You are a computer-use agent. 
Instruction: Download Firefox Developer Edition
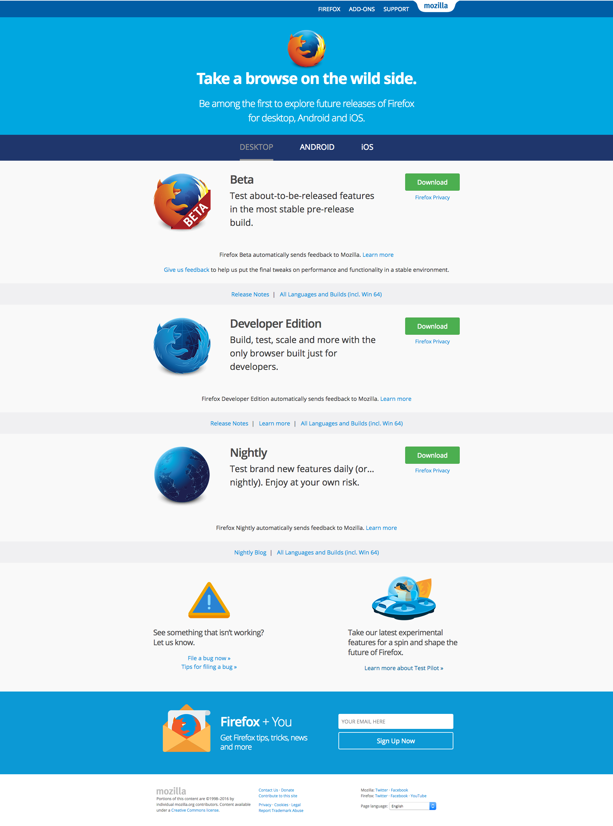tap(432, 326)
